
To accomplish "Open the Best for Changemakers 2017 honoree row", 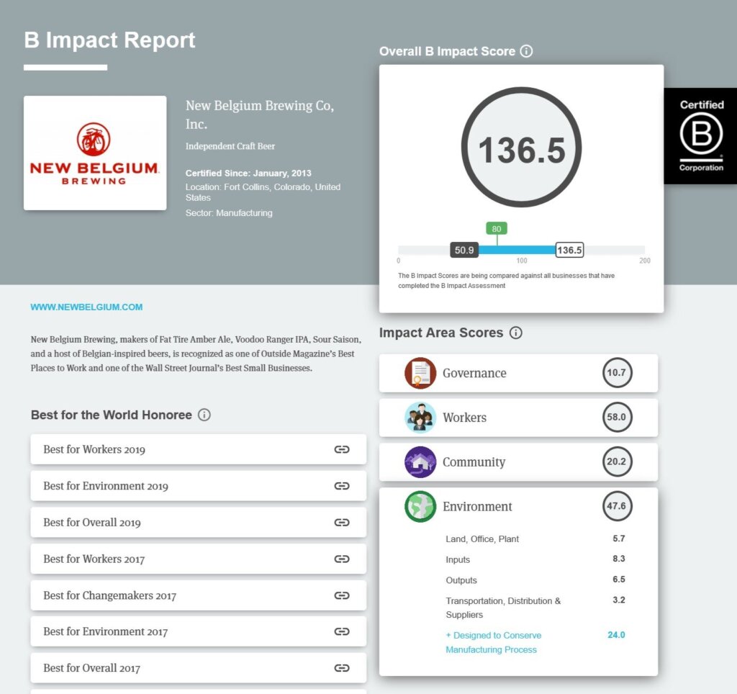I will pos(199,595).
